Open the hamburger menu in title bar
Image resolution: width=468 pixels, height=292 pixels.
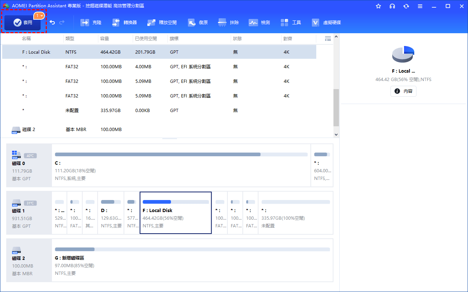tap(420, 6)
